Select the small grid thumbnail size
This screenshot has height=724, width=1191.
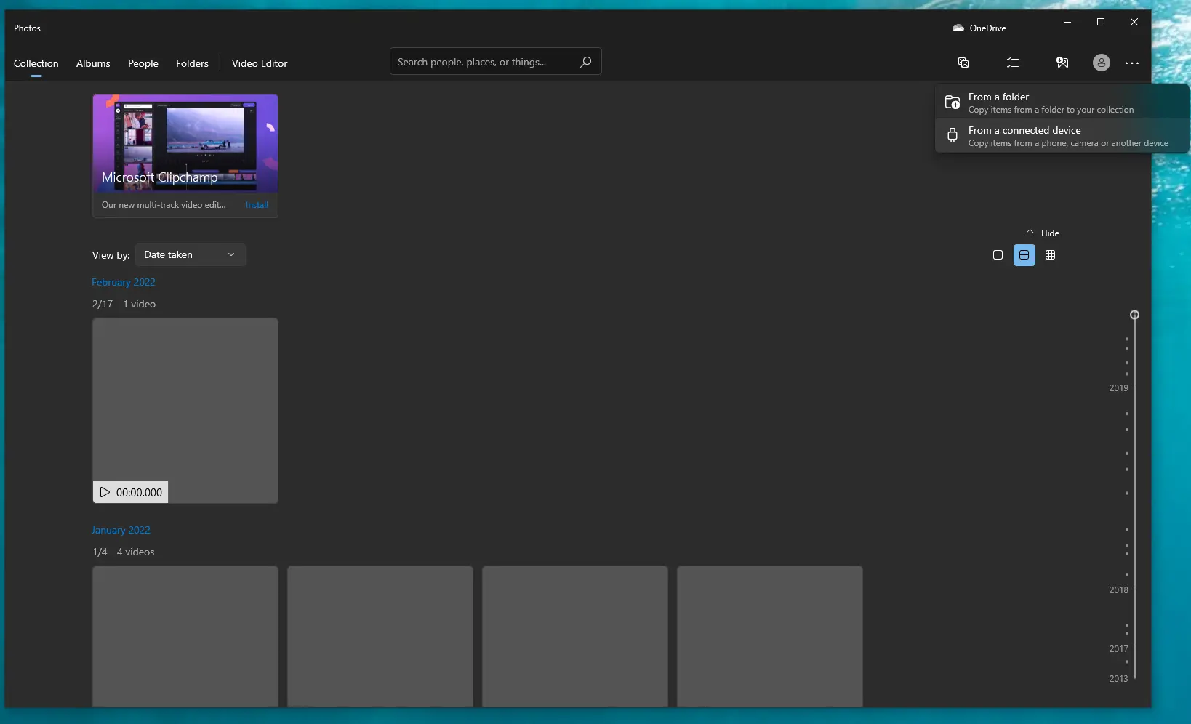pos(1050,255)
